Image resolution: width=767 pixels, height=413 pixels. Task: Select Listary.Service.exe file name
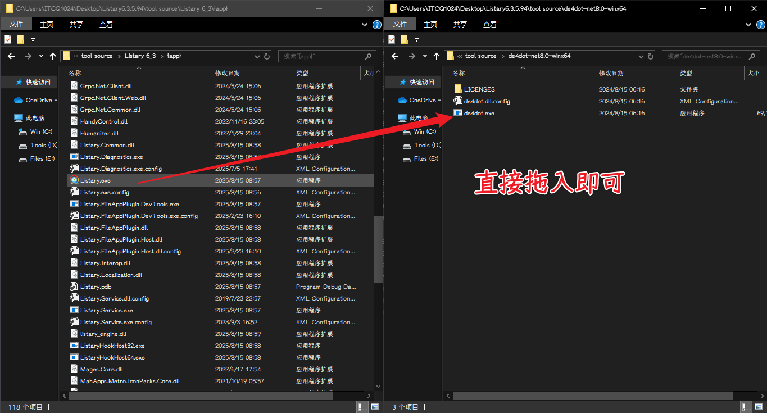coord(107,310)
